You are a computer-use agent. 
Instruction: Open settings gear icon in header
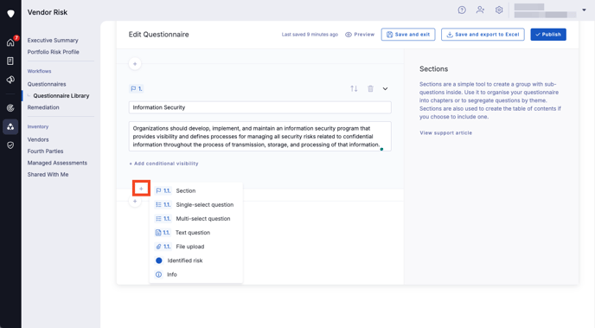click(499, 10)
